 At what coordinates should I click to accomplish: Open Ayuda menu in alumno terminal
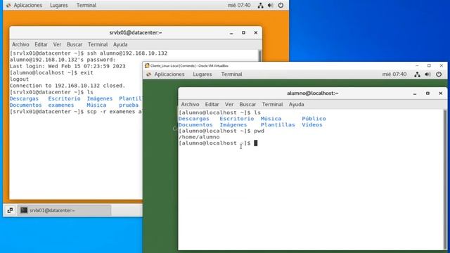(x=296, y=105)
